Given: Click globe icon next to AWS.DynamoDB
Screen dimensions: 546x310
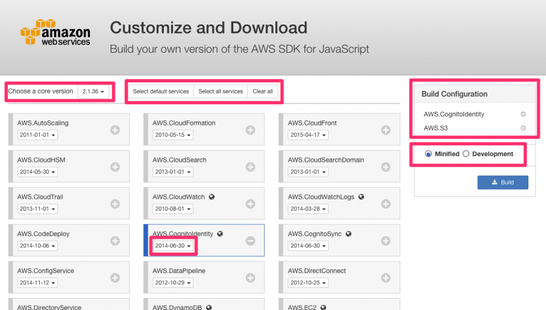Looking at the screenshot, I should (x=209, y=307).
